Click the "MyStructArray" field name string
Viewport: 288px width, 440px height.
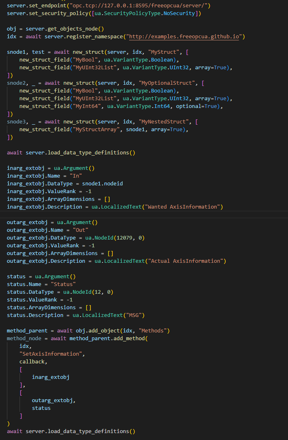pos(96,130)
